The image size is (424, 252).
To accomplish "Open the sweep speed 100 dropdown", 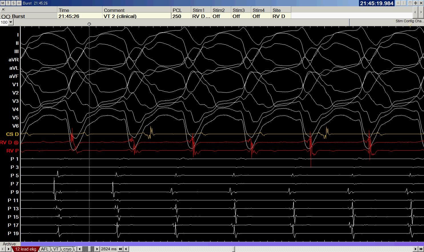I will point(11,22).
